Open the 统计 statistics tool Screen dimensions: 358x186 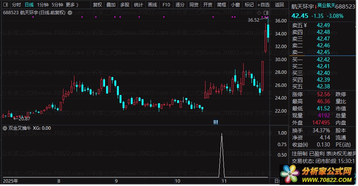139,4
